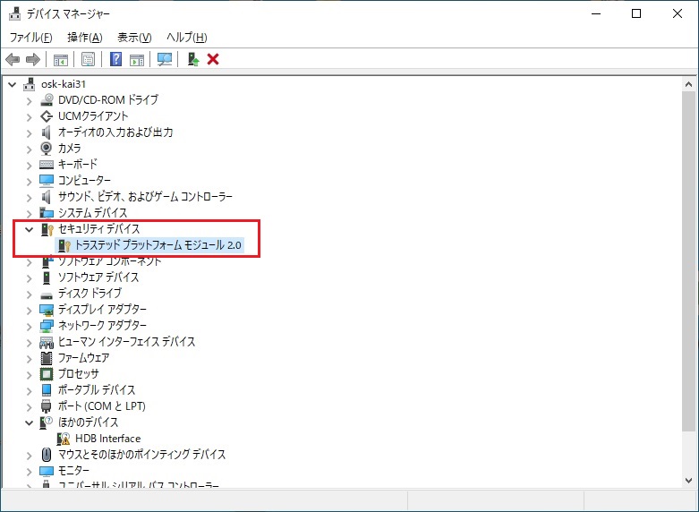Viewport: 699px width, 512px height.
Task: Click the show/hide console tree icon
Action: coord(61,59)
